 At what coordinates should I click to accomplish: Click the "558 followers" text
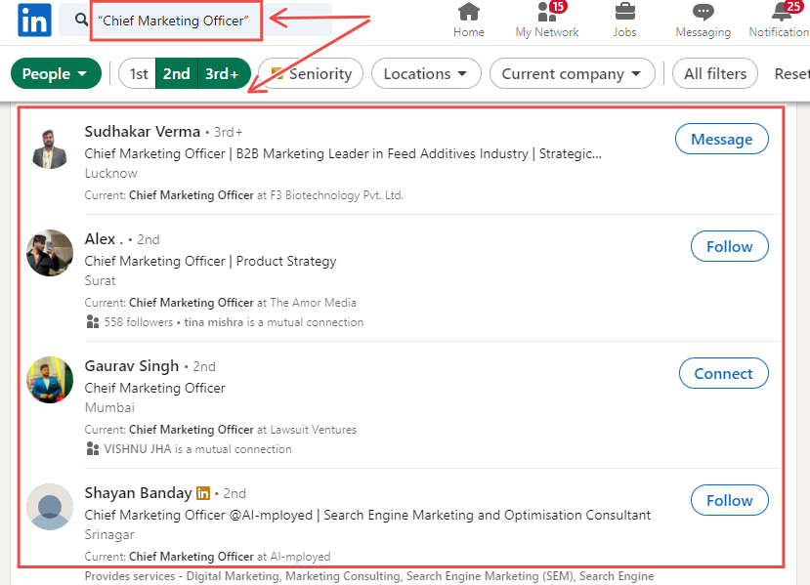point(139,322)
